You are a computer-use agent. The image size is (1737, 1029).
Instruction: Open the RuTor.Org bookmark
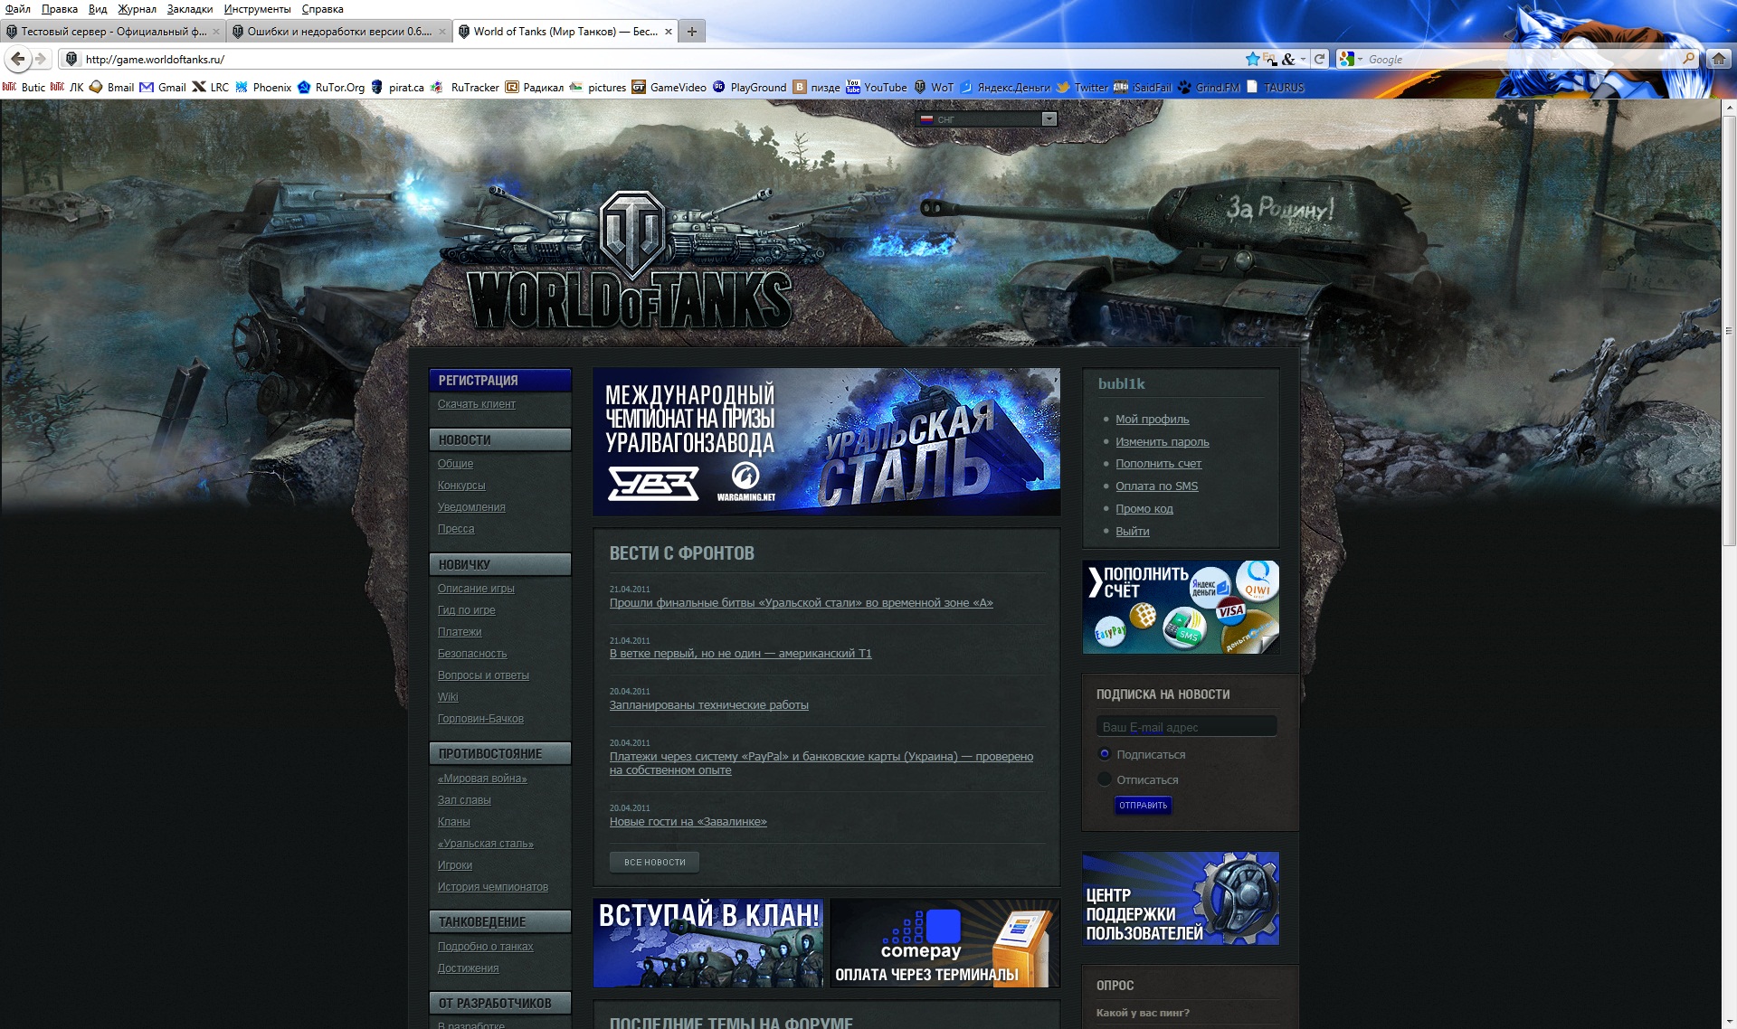click(331, 88)
